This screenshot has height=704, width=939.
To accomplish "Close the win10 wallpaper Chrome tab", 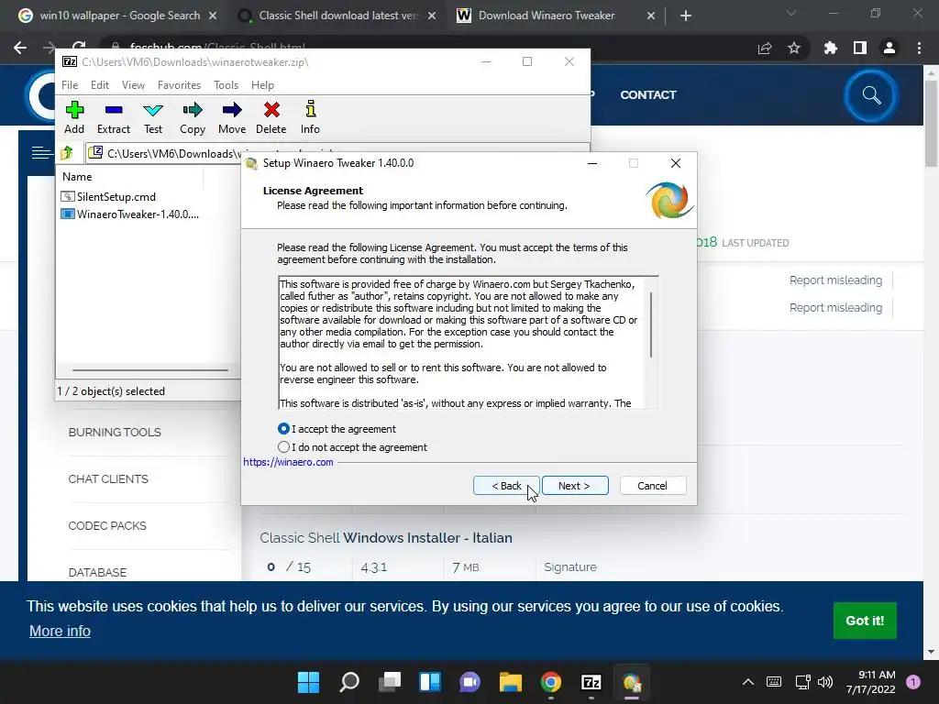I will (x=213, y=16).
